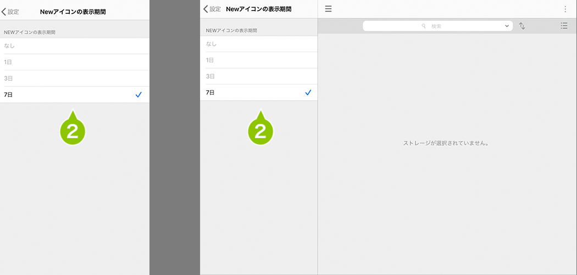Click the 検索 search field
The height and width of the screenshot is (275, 577).
[437, 26]
